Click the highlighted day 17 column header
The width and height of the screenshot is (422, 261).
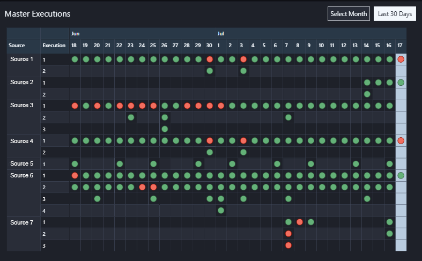401,46
